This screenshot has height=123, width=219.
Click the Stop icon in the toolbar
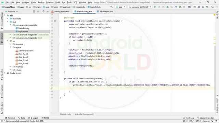(x=184, y=7)
